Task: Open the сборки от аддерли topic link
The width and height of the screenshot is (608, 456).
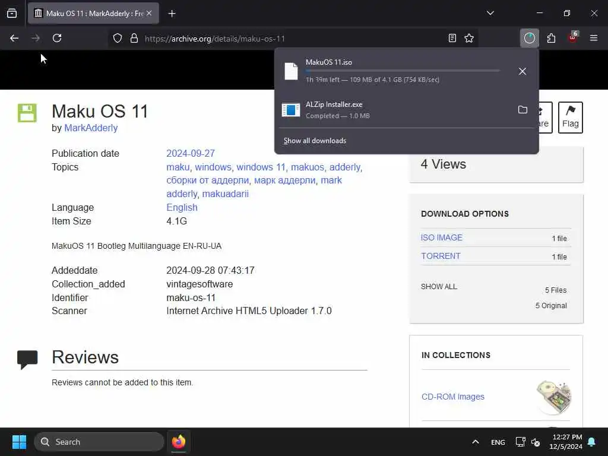Action: [207, 180]
